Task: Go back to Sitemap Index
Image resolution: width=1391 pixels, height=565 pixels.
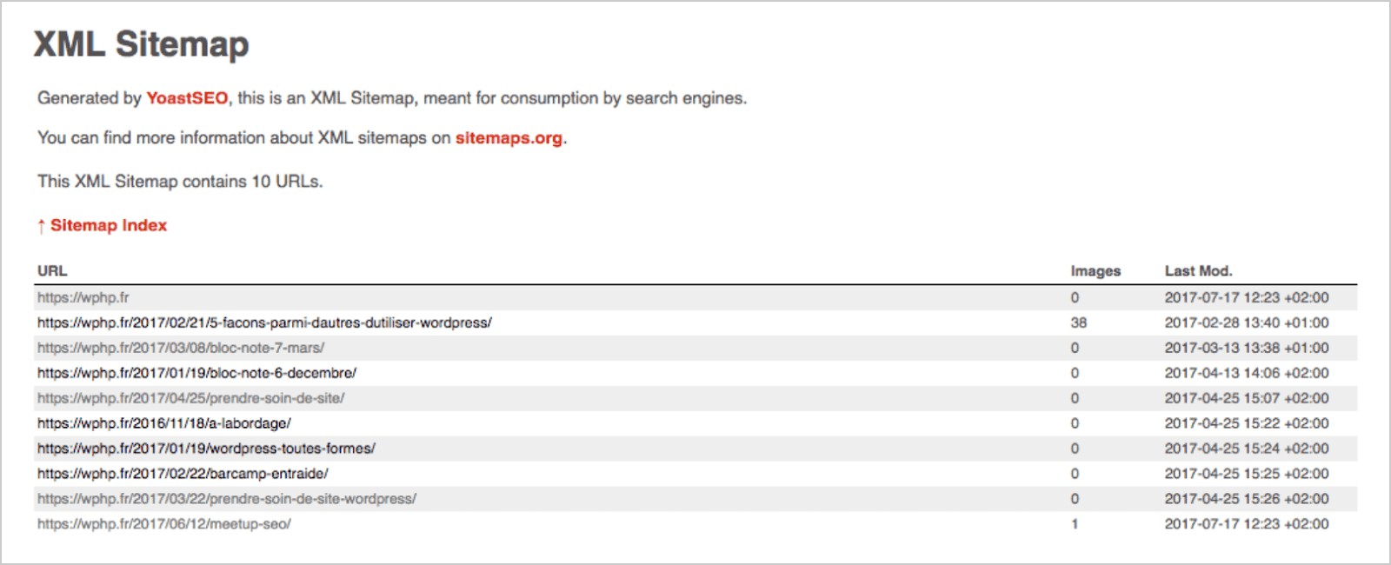Action: (108, 225)
